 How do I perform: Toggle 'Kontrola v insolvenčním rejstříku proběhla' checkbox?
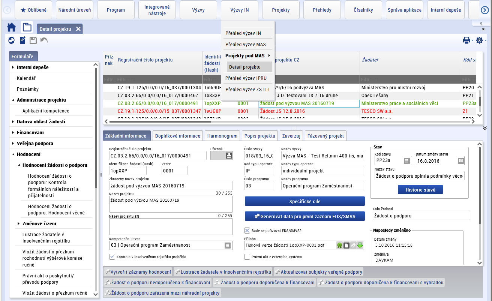pos(112,257)
